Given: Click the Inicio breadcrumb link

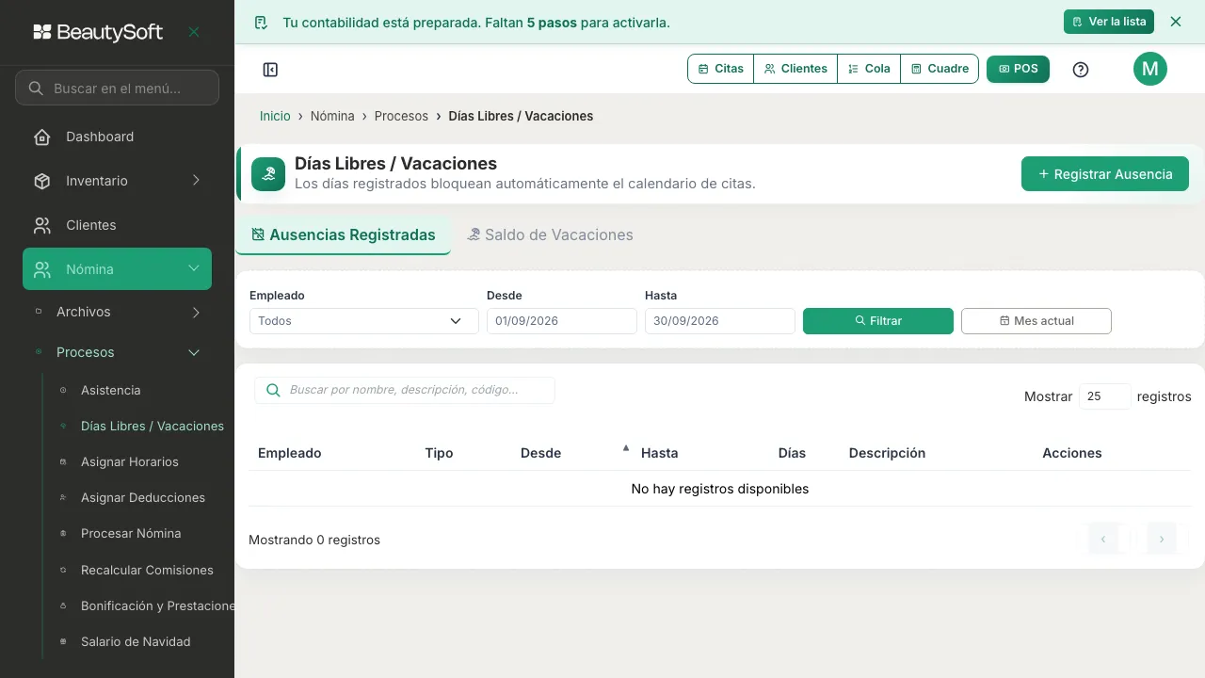Looking at the screenshot, I should point(275,116).
